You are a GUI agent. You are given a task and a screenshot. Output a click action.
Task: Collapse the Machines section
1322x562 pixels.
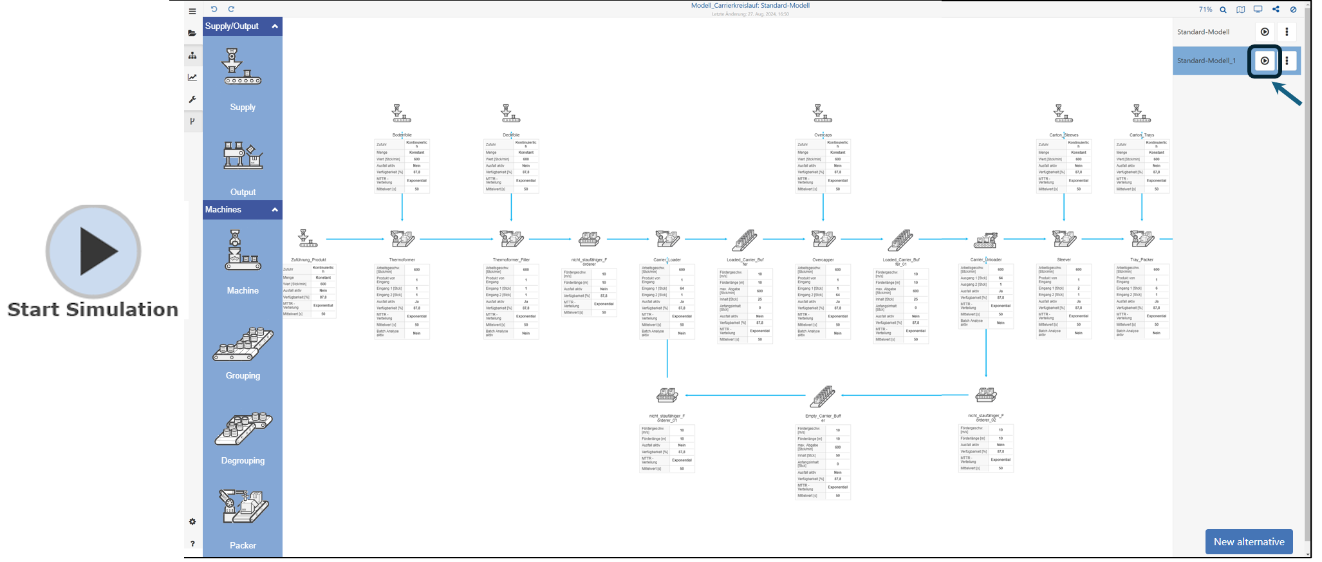coord(275,210)
